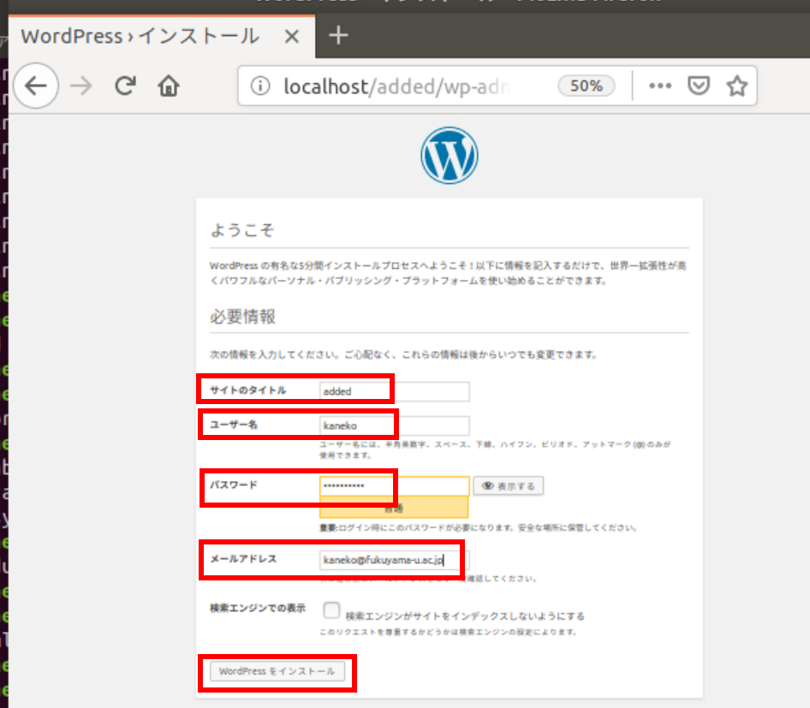Close the WordPress install tab
The width and height of the screenshot is (810, 708).
[x=292, y=37]
